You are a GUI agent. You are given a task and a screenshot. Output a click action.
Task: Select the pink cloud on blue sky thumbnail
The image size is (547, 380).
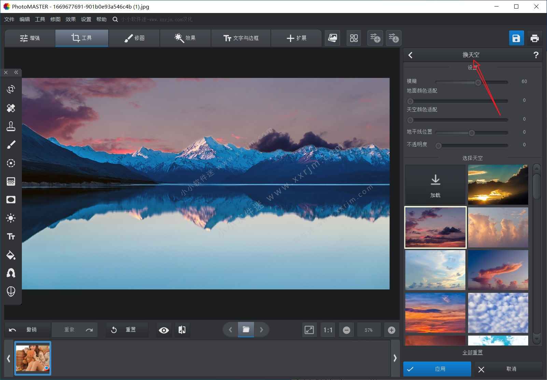tap(498, 270)
